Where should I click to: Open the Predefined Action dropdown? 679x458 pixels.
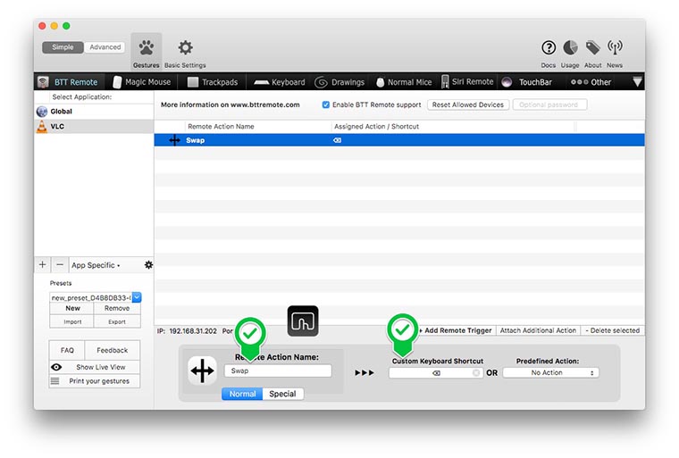551,372
